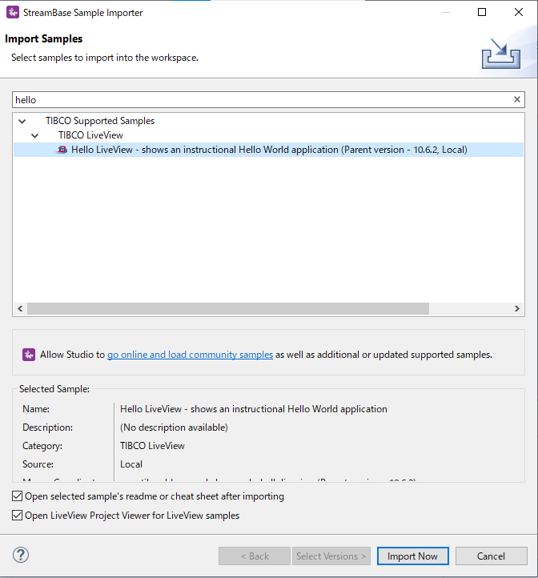Click the 'Import Samples' heading

coord(43,38)
